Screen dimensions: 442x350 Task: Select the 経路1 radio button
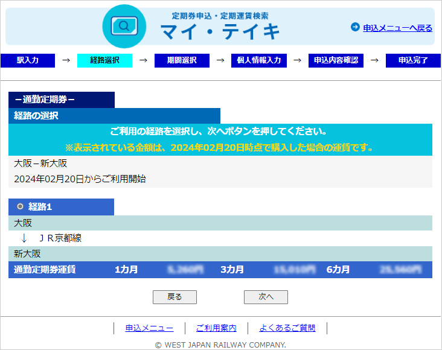[20, 207]
